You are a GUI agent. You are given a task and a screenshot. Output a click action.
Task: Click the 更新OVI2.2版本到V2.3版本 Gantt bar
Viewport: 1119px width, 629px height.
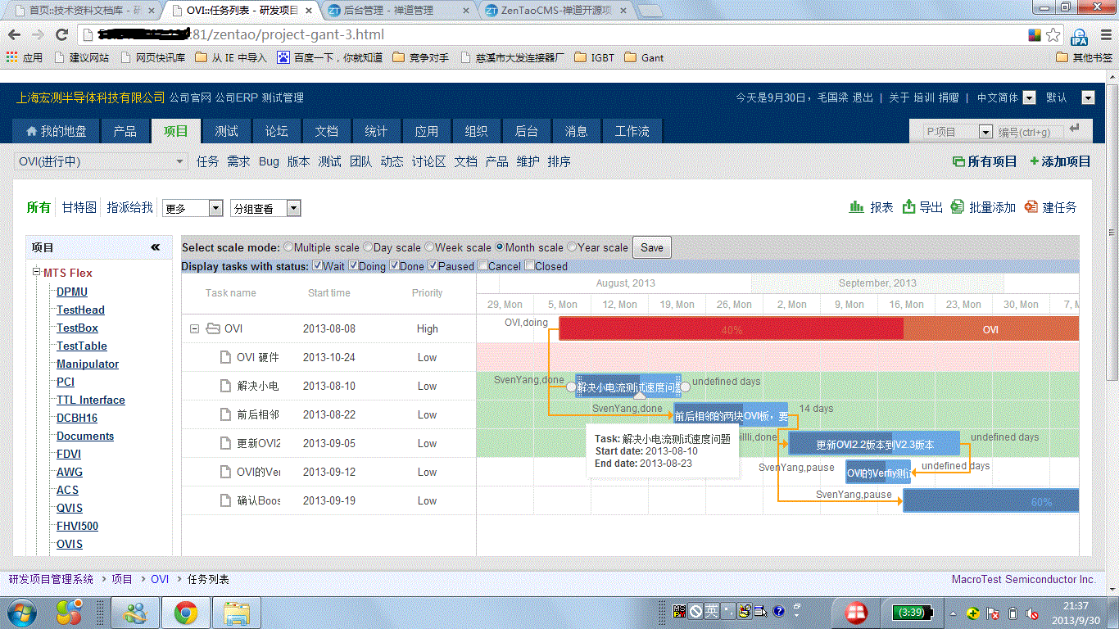[874, 445]
